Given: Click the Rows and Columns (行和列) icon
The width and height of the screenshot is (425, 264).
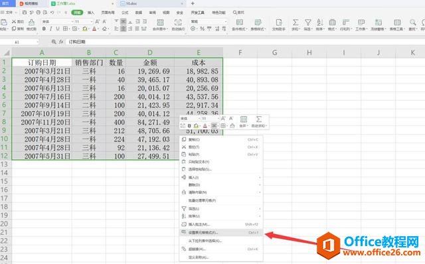Looking at the screenshot, I should 345,22.
